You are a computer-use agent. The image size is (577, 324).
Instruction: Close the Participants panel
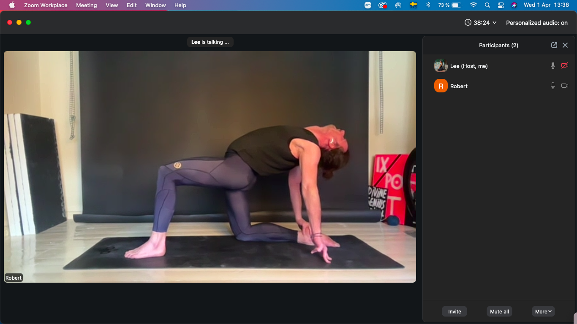(x=565, y=45)
